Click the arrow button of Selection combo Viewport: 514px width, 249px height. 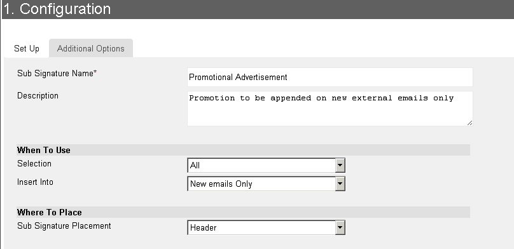click(340, 166)
